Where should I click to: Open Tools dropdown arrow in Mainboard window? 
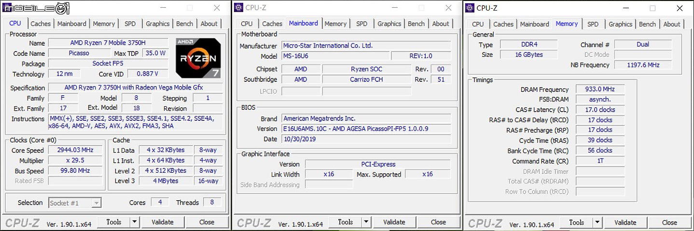[366, 222]
